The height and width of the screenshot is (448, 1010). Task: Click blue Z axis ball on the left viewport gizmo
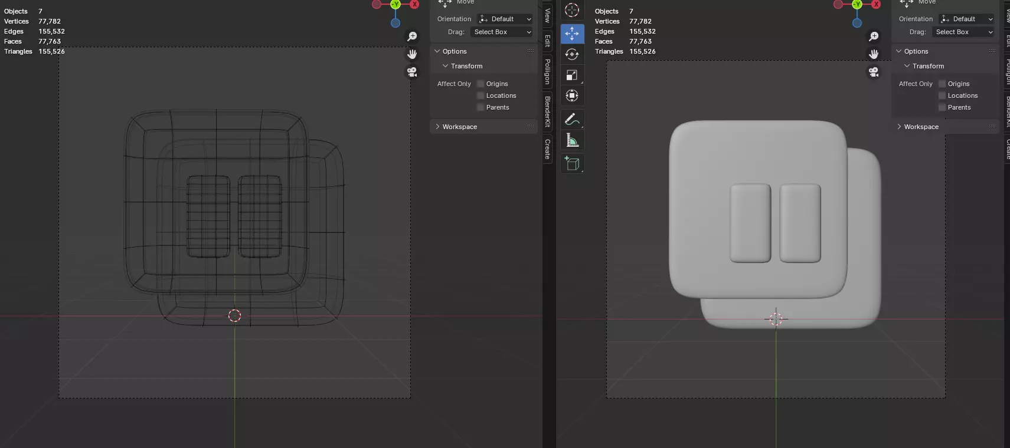click(395, 23)
